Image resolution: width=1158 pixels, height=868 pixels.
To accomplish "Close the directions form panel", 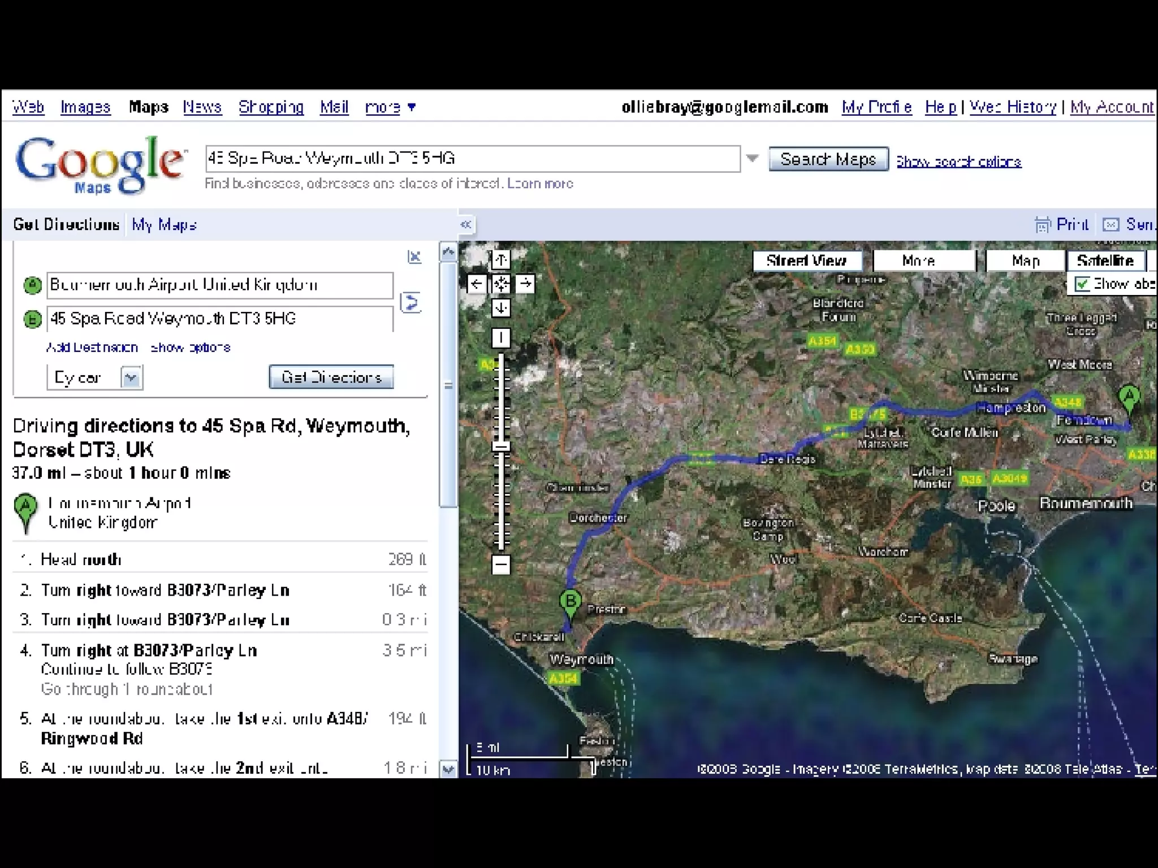I will (x=414, y=257).
